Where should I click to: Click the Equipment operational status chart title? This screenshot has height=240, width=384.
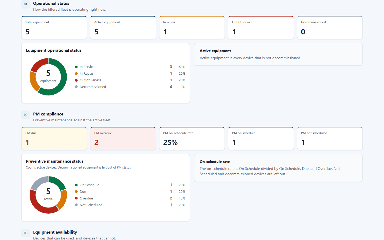pos(54,50)
